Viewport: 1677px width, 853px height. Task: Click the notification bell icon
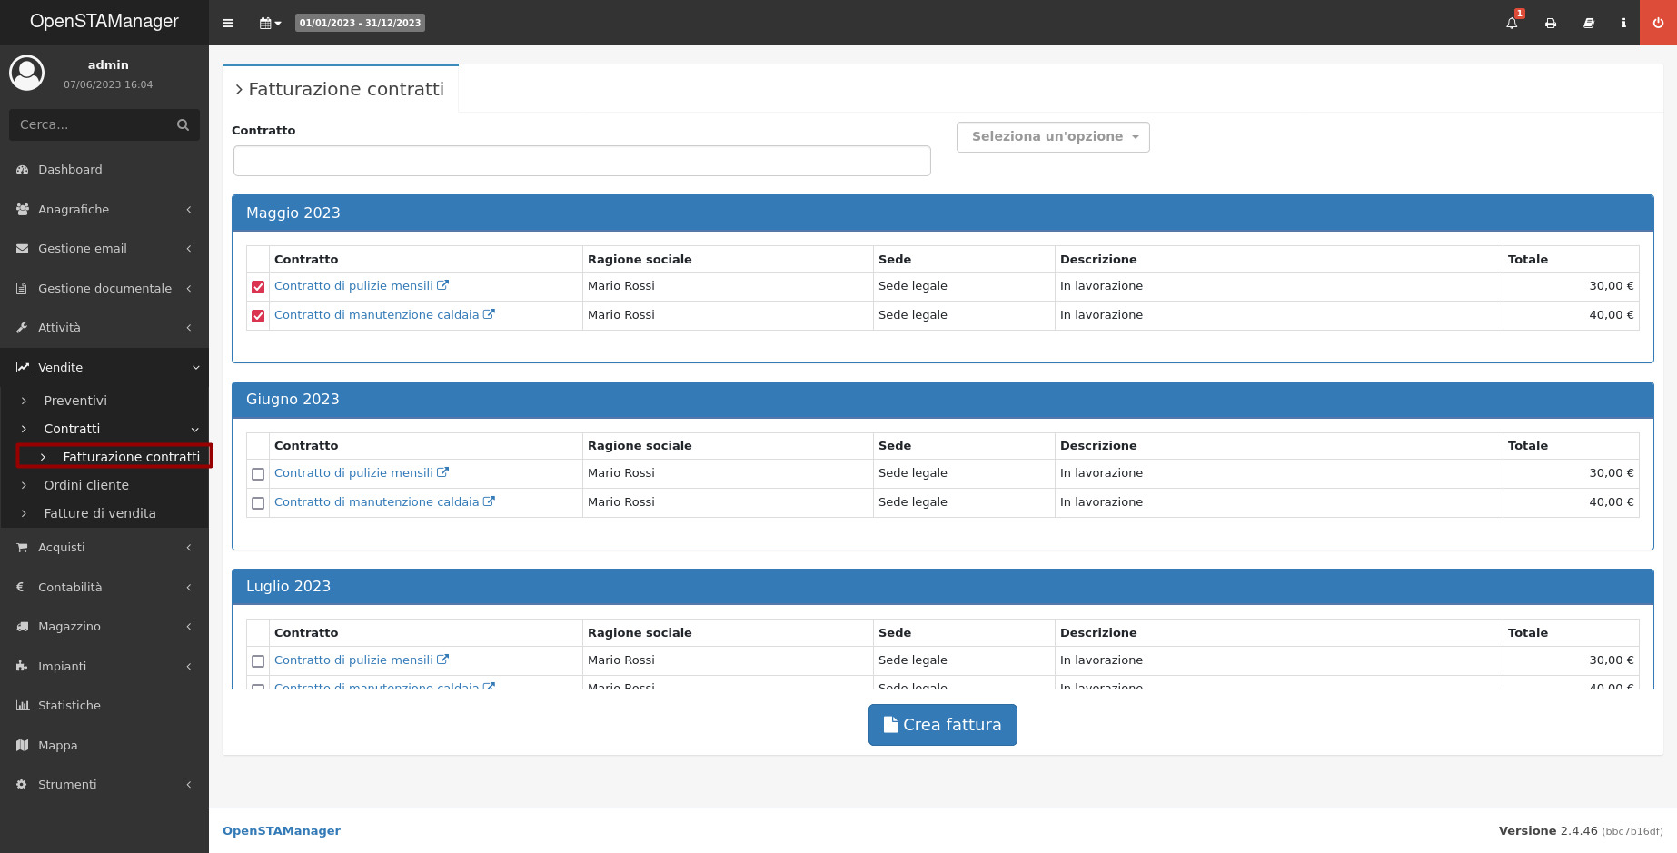coord(1512,24)
